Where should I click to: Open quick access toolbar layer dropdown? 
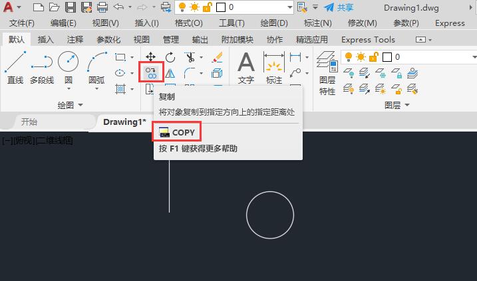pos(289,7)
